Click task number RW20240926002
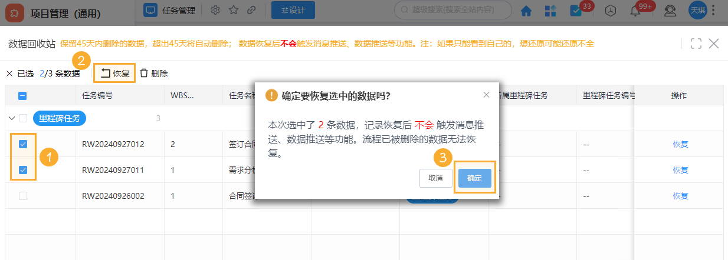728x260 pixels. (x=113, y=196)
